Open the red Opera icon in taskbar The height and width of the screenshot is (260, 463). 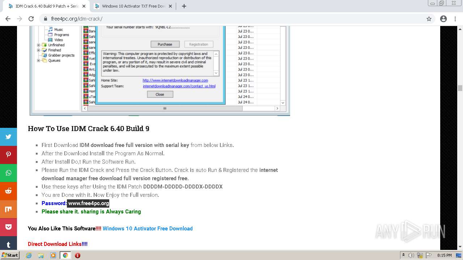tap(77, 255)
